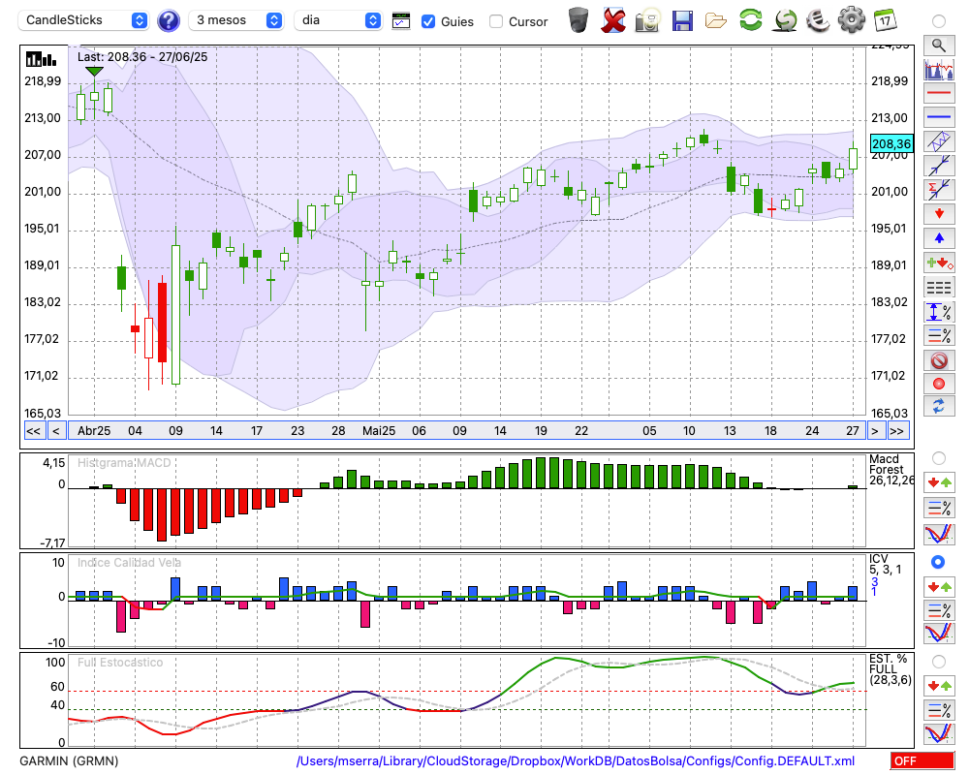
Task: Select radio button above the zoom tool
Action: coord(939,21)
